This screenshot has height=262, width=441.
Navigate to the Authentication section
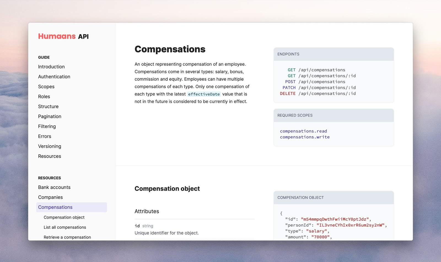click(54, 76)
